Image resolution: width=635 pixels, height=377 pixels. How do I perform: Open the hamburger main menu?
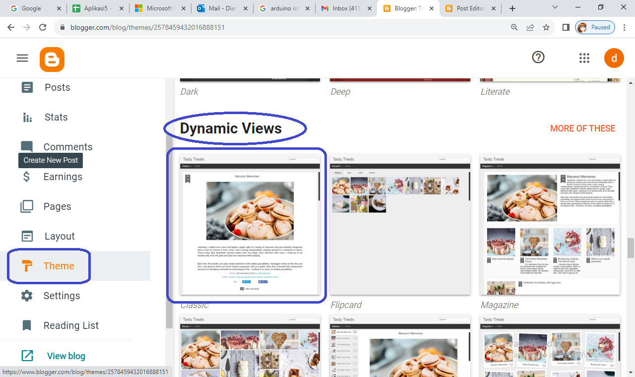point(22,58)
